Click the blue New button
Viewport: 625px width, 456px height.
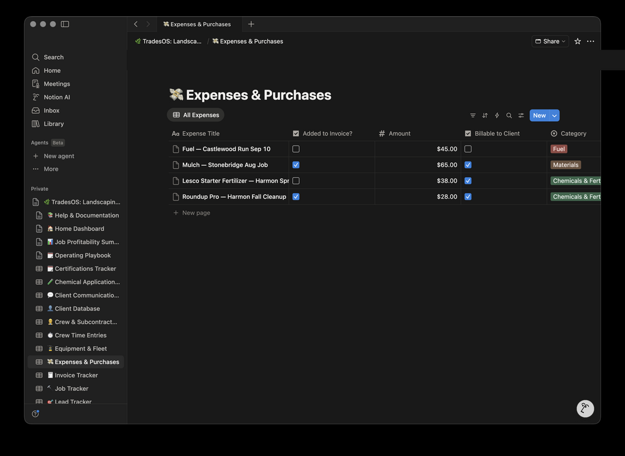(x=539, y=116)
